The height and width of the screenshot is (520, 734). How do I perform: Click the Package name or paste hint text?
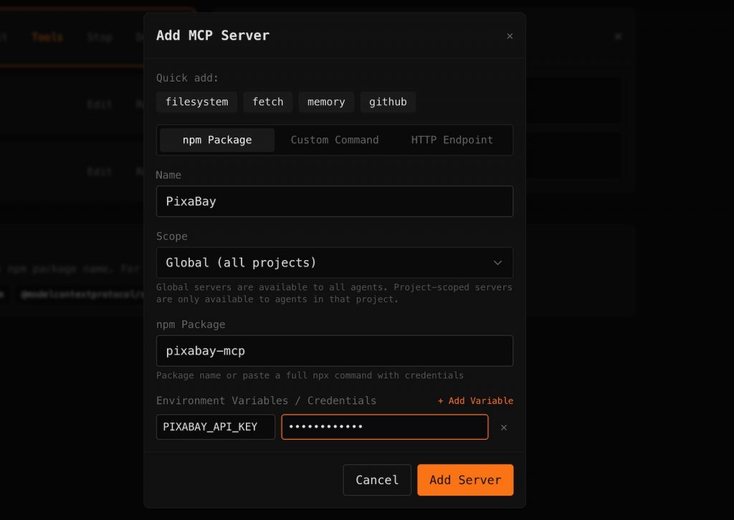click(310, 375)
